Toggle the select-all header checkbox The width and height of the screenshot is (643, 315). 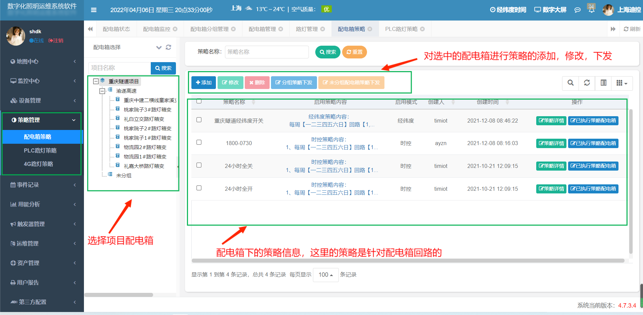point(199,101)
